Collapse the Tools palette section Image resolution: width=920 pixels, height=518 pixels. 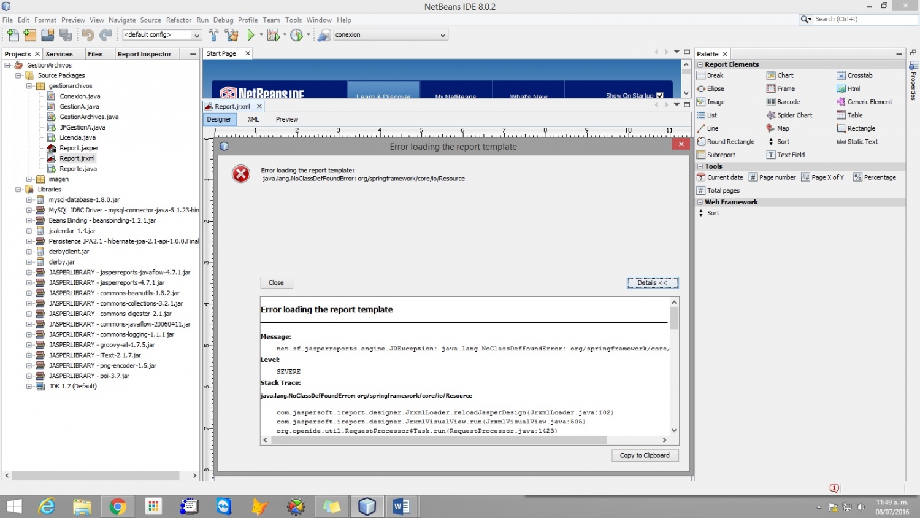coord(700,166)
